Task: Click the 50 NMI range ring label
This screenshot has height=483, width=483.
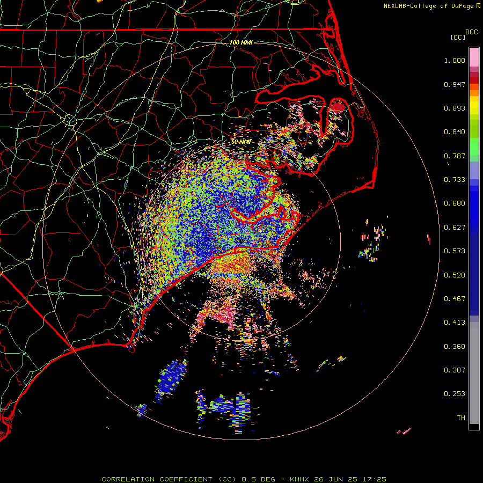Action: 241,142
